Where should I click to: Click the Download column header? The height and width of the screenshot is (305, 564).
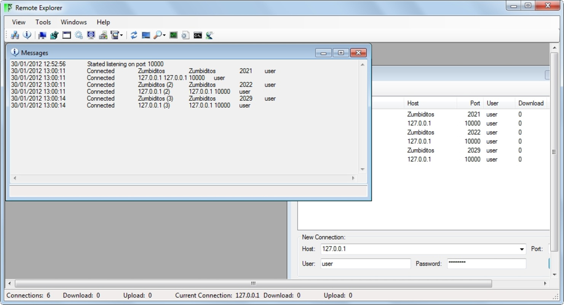click(x=530, y=103)
